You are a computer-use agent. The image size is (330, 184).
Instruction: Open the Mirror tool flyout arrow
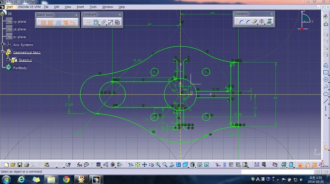[x=265, y=24]
